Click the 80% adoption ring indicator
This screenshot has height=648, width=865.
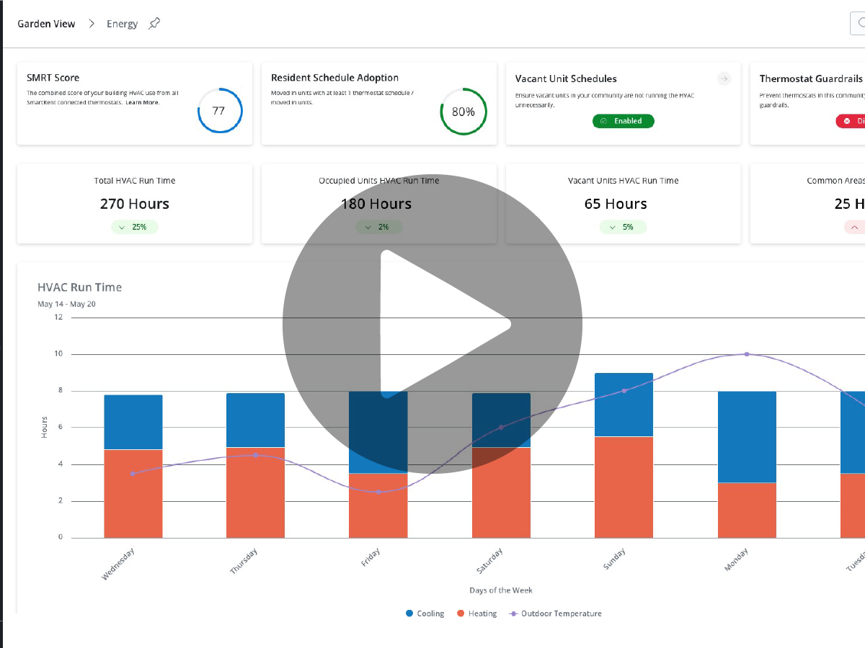463,112
